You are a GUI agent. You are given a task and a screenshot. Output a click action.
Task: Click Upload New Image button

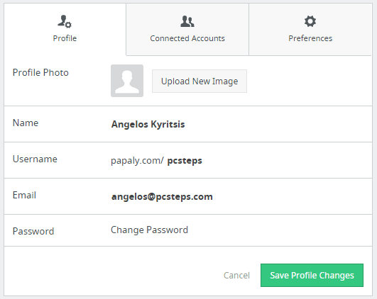[200, 81]
